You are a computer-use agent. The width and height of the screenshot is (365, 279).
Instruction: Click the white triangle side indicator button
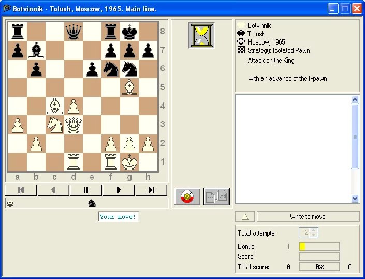[x=245, y=217]
